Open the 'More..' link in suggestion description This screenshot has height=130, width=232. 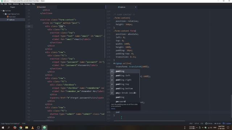pos(113,109)
